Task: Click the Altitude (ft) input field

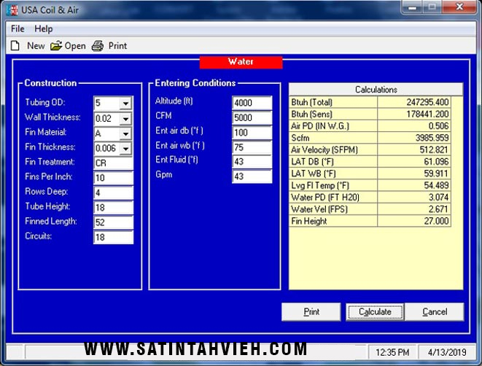Action: (252, 103)
